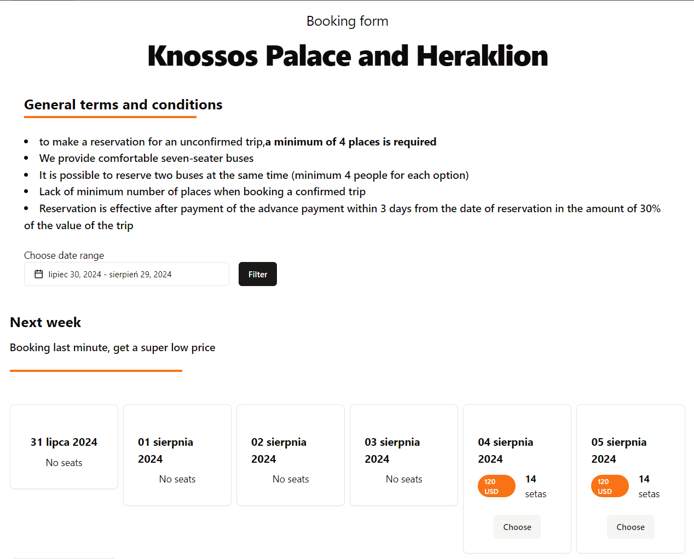Select the 01 sierpnia 2024 trip card
Screen dimensions: 694x559
pos(177,455)
